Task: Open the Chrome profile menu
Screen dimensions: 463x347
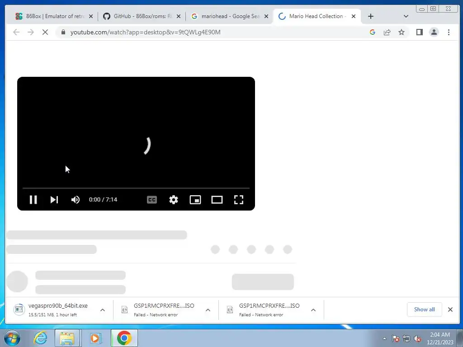Action: 434,32
